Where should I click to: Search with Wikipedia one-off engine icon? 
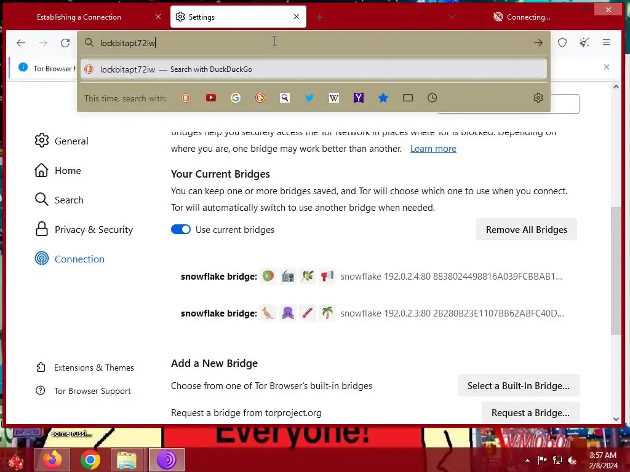coord(334,98)
